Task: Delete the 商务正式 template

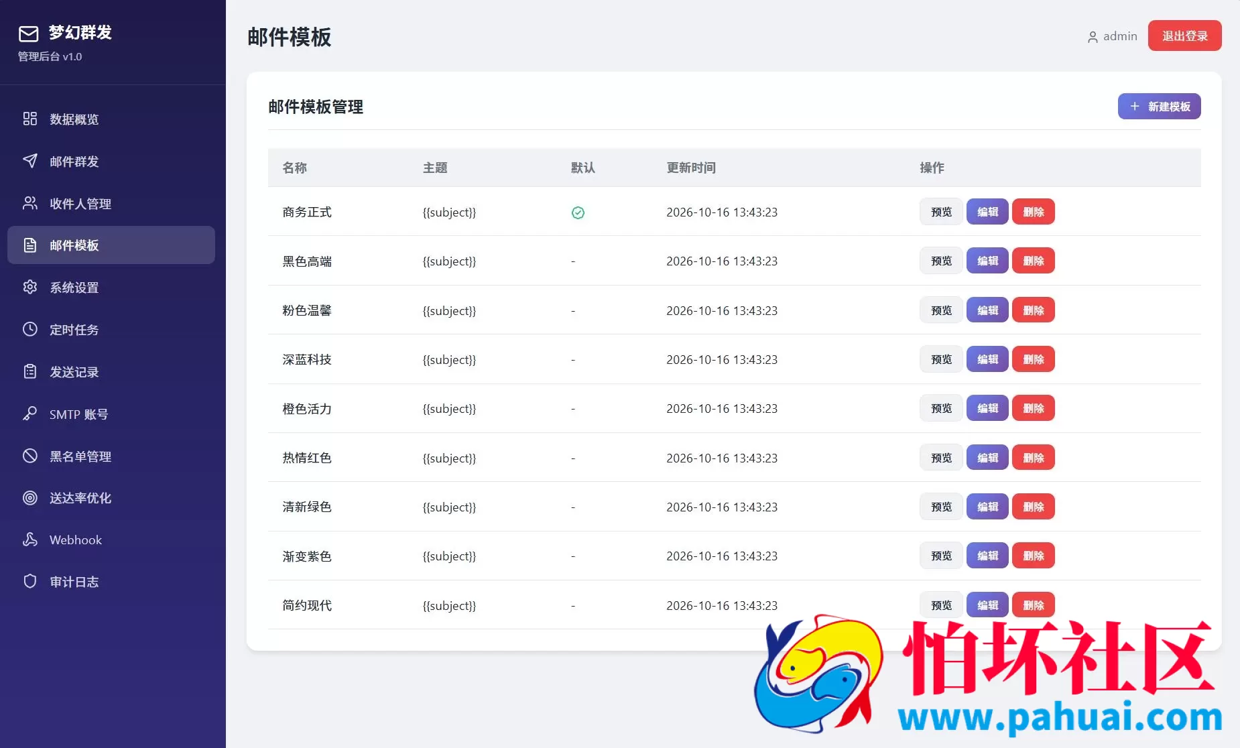Action: tap(1033, 212)
